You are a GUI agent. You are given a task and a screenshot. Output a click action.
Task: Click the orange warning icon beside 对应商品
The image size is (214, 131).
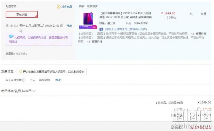coord(58,7)
